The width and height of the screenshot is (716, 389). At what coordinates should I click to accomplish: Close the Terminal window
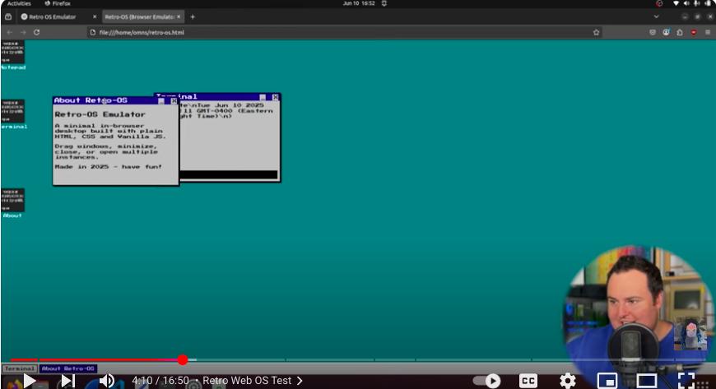coord(276,97)
